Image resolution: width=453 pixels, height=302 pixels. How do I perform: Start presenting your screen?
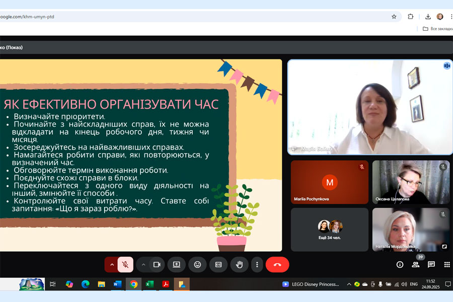pos(176,264)
